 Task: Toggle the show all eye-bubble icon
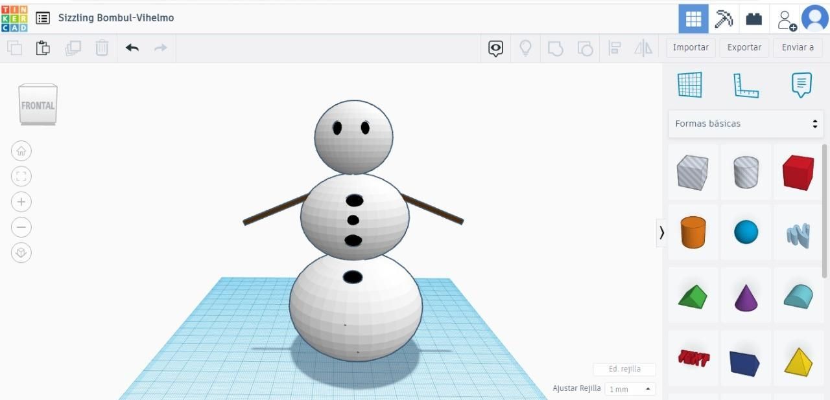496,49
